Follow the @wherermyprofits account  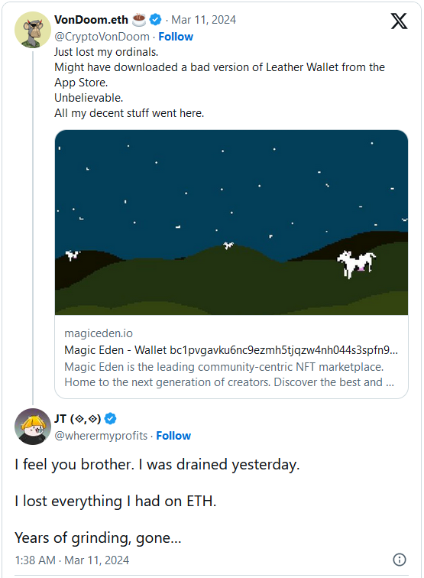[173, 436]
